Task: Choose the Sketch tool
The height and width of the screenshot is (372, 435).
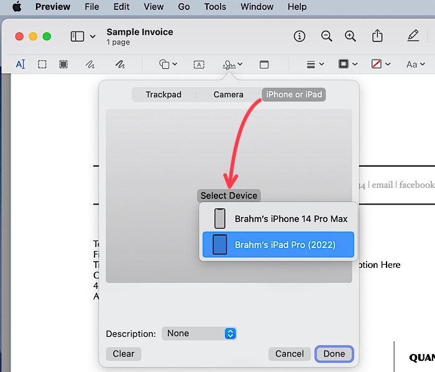Action: click(x=91, y=64)
